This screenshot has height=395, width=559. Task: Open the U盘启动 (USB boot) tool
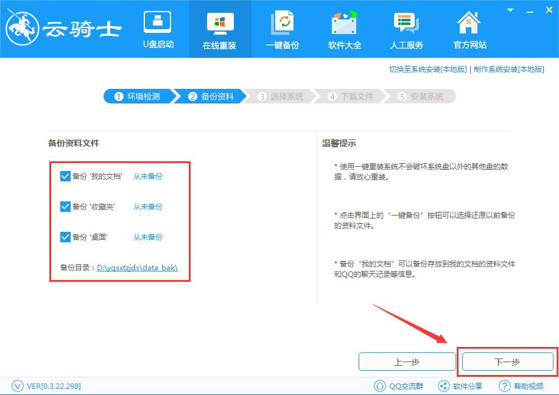(158, 29)
